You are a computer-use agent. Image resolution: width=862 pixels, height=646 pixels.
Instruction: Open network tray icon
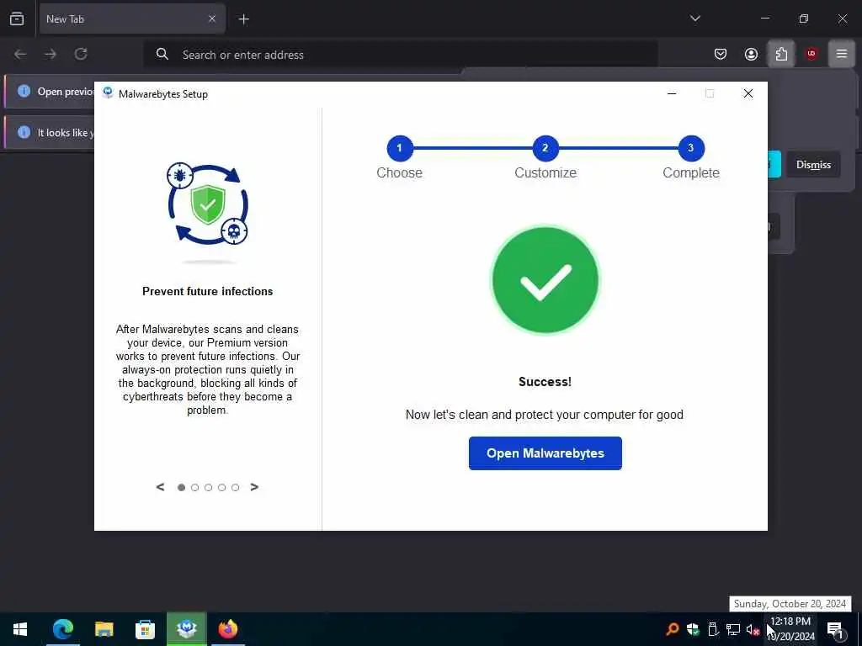pos(733,629)
